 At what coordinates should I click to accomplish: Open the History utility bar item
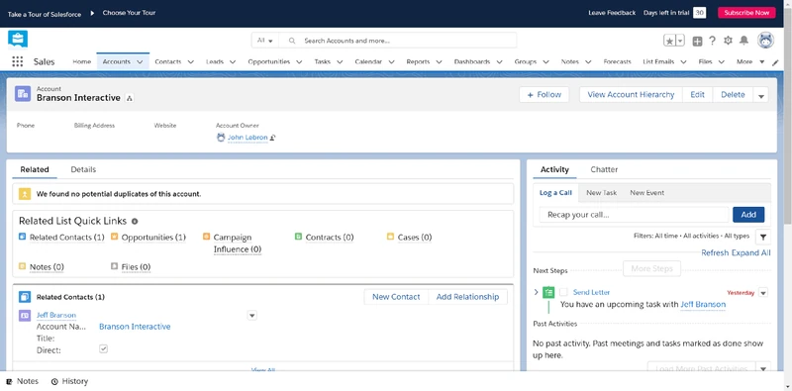click(x=69, y=381)
